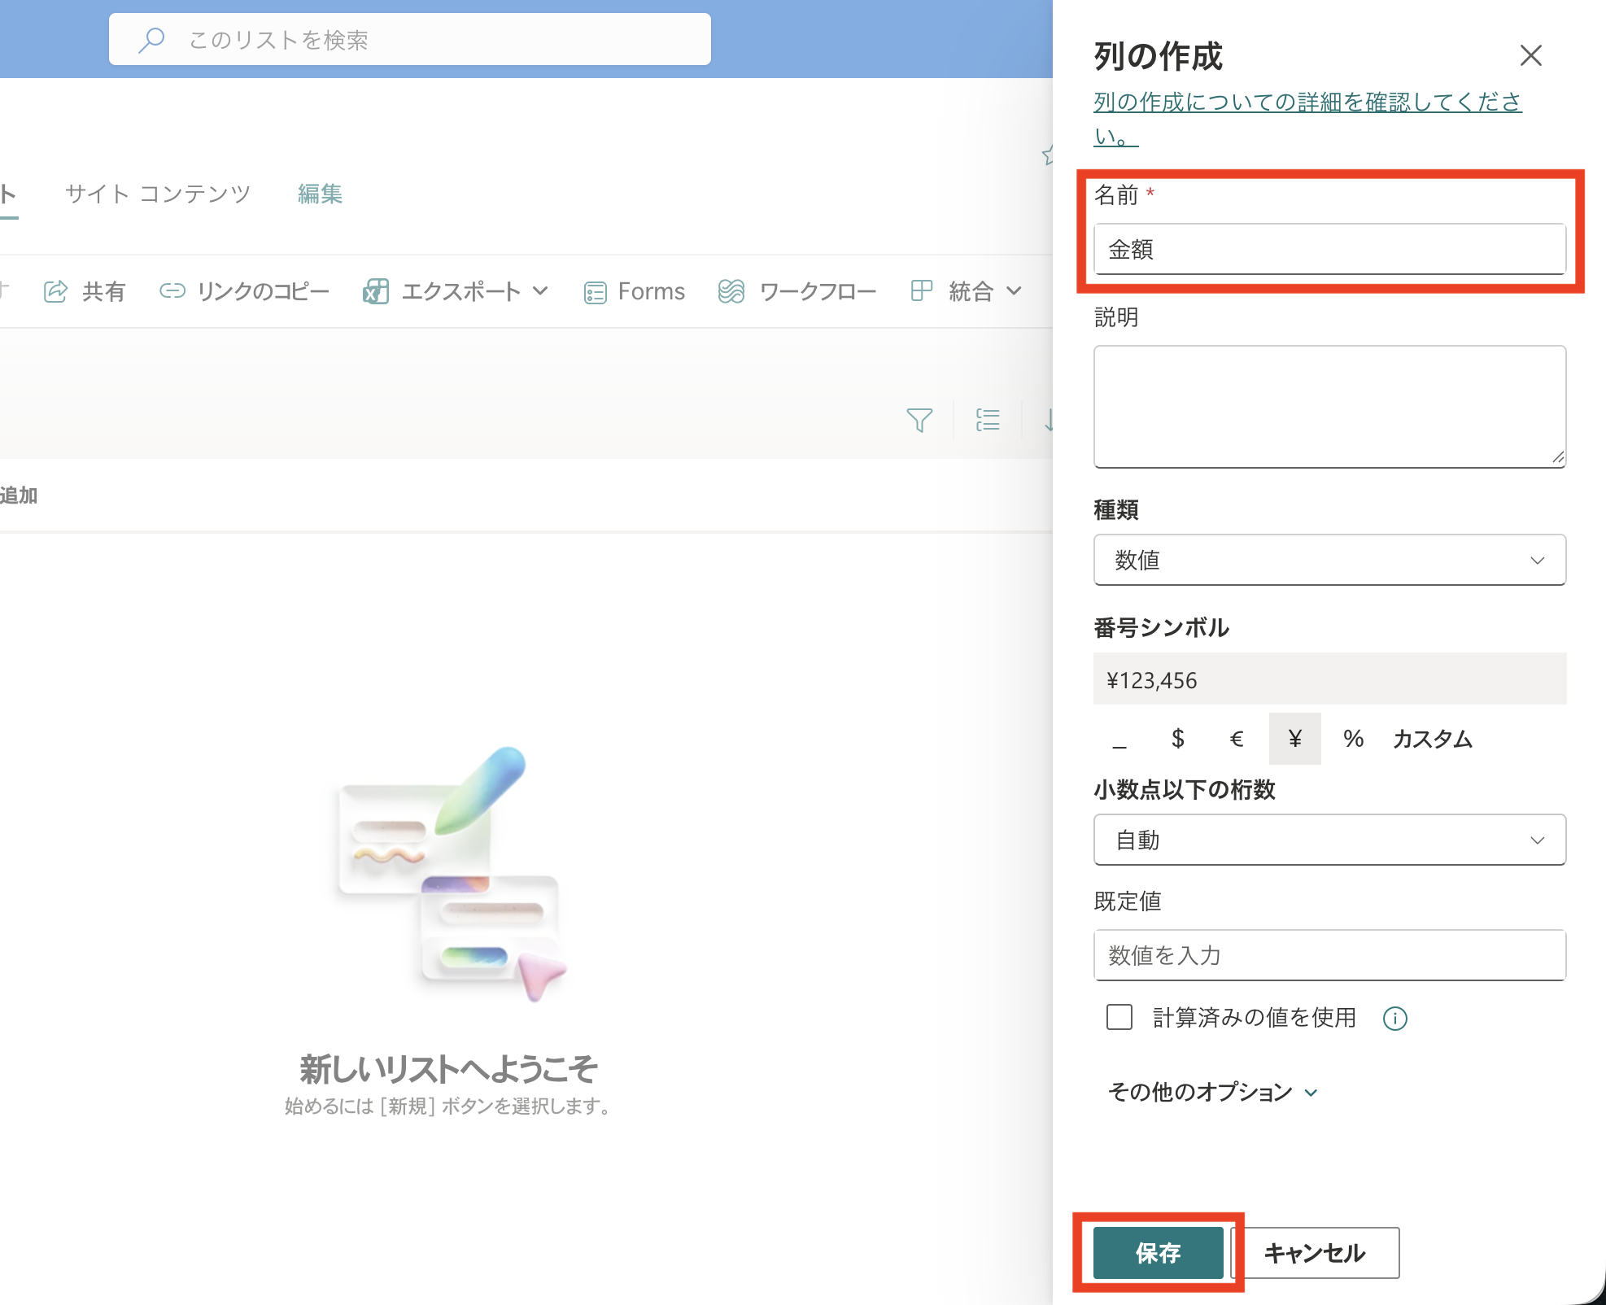Viewport: 1606px width, 1305px height.
Task: Open the サイト コンテンツ tab
Action: click(x=158, y=194)
